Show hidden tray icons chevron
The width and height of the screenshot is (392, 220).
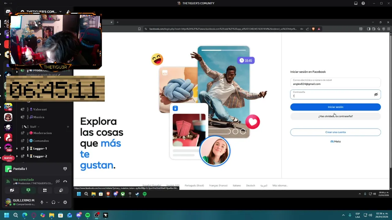(343, 215)
